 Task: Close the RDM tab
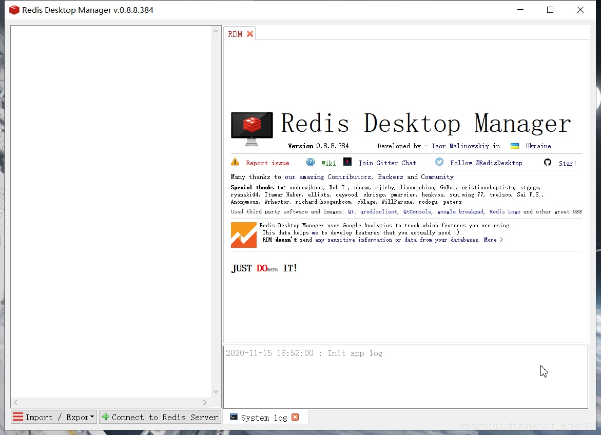(x=250, y=34)
